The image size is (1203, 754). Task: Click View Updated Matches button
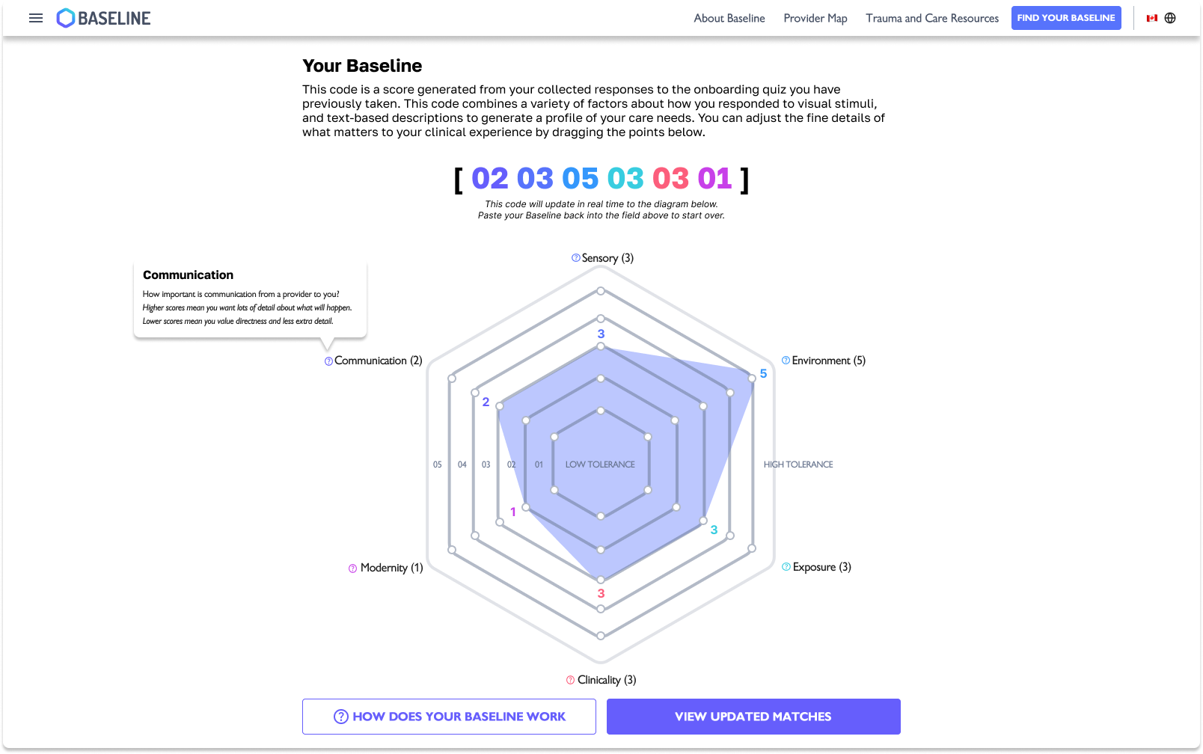[753, 717]
